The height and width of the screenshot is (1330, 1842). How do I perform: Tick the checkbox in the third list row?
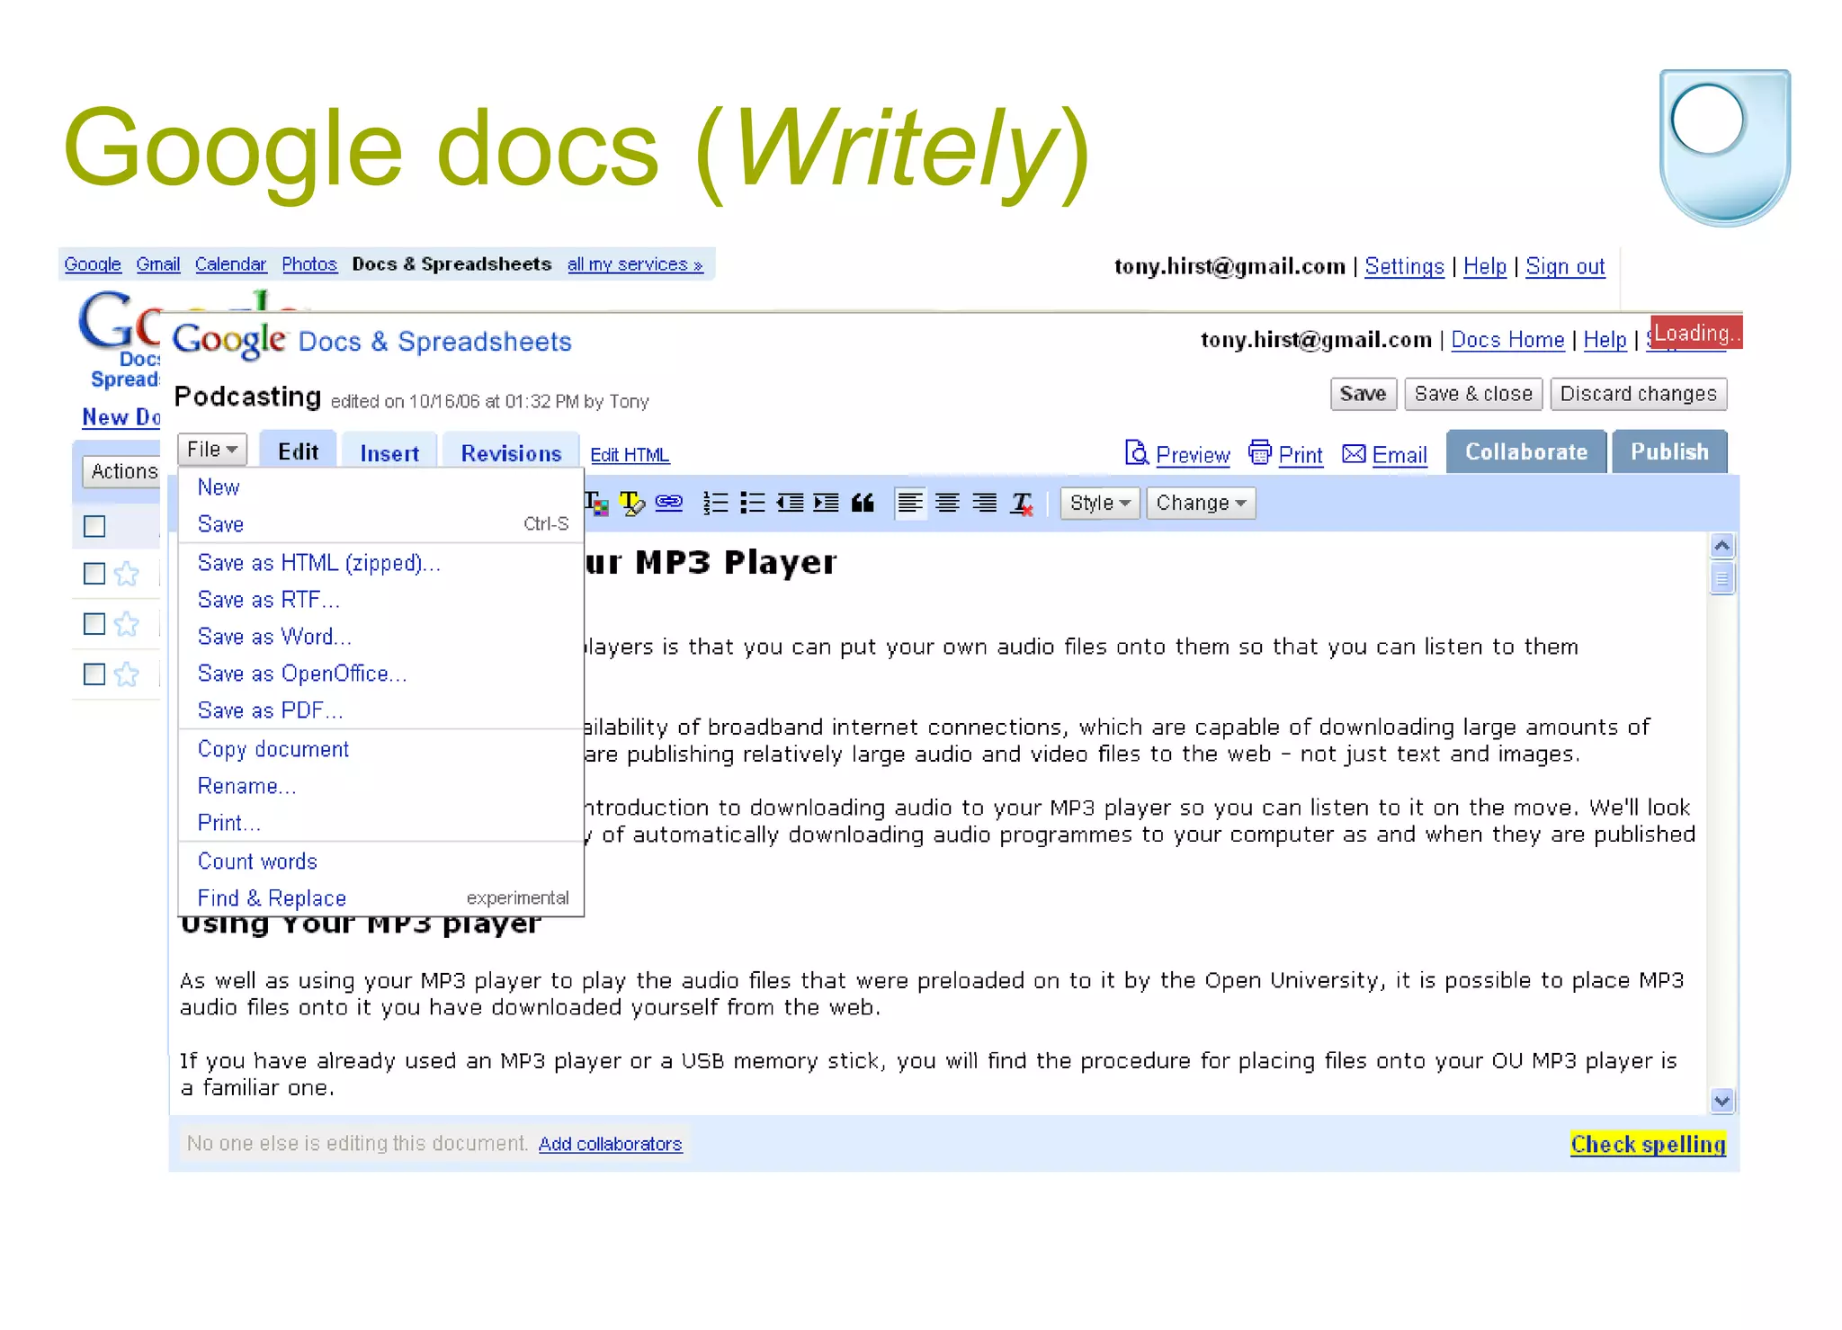point(94,624)
